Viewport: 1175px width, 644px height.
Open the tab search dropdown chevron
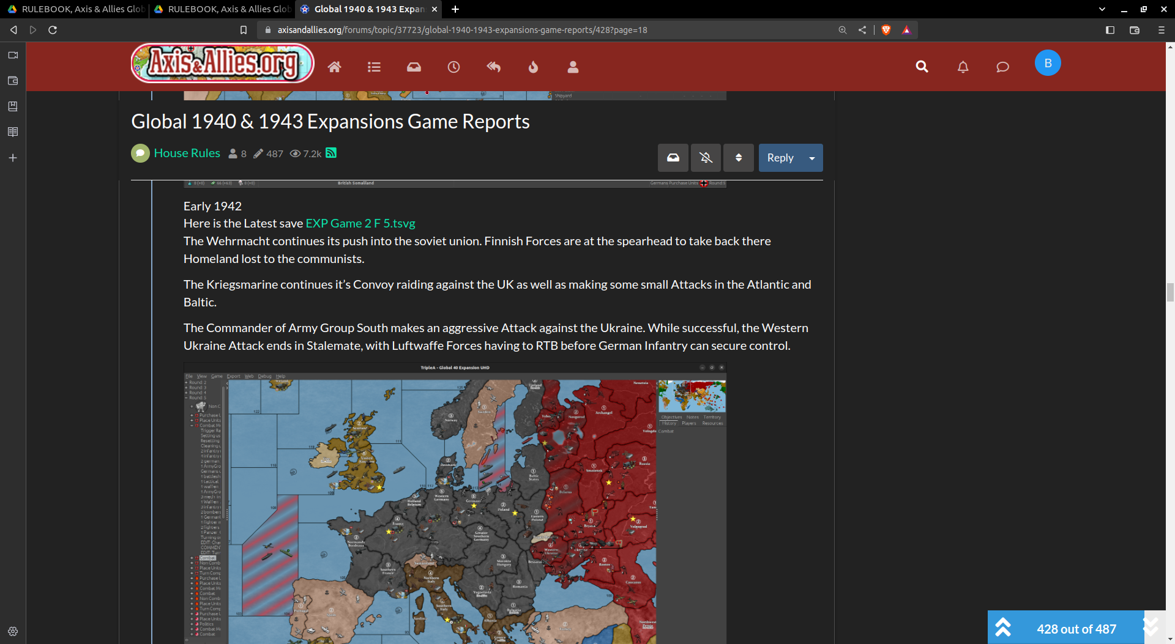[1102, 9]
